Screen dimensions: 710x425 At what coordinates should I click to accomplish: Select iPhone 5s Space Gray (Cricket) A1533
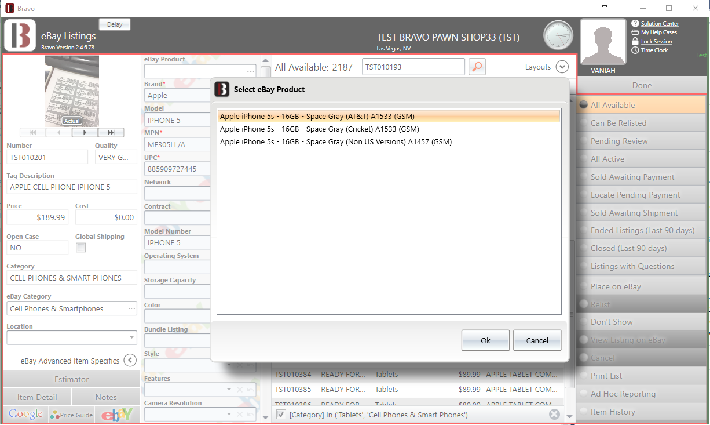point(389,129)
